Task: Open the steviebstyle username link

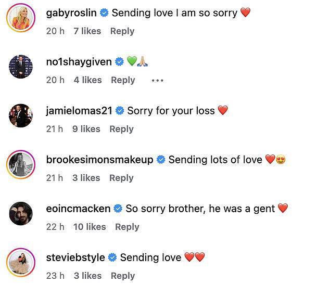Action: 75,257
